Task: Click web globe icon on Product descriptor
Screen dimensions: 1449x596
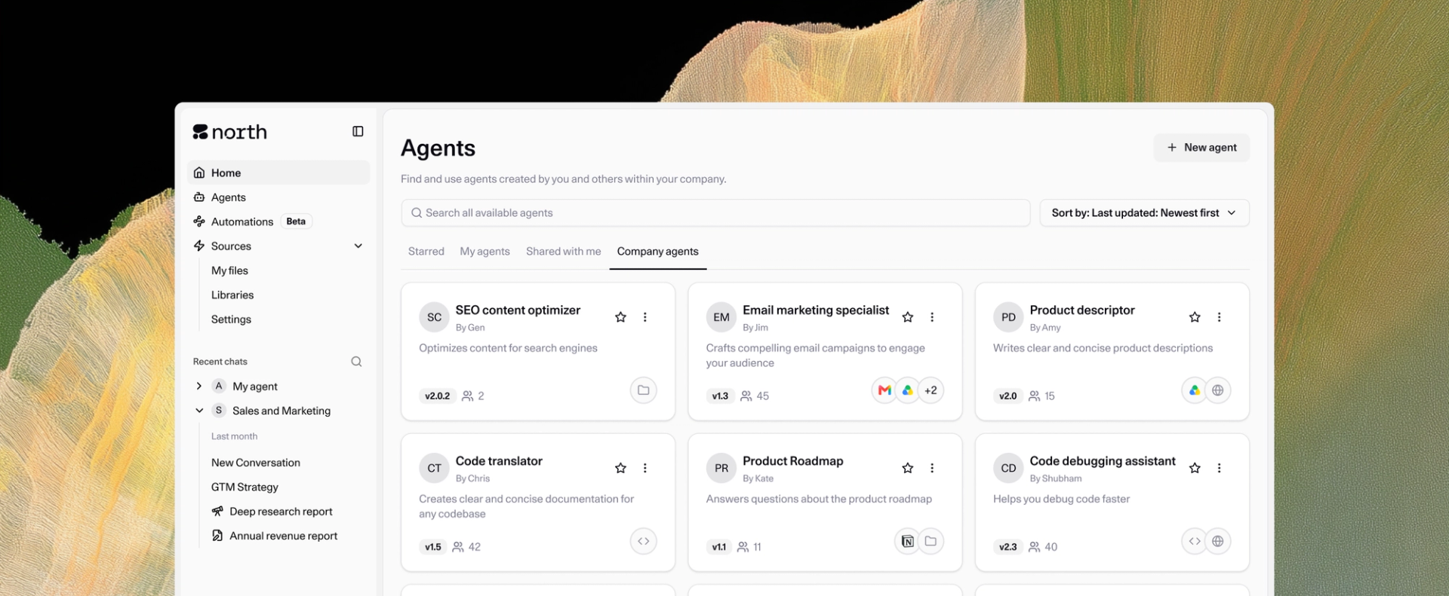Action: point(1218,390)
